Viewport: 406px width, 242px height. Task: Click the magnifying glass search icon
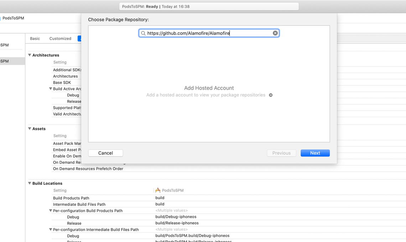point(143,33)
